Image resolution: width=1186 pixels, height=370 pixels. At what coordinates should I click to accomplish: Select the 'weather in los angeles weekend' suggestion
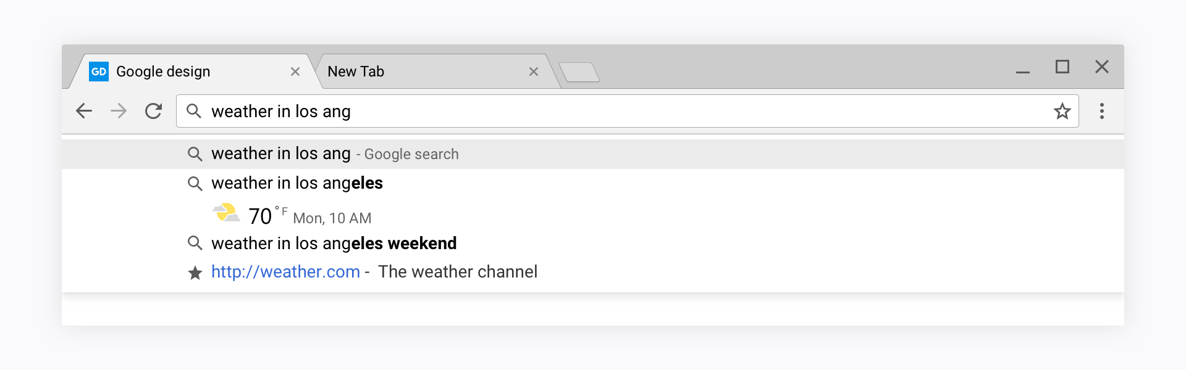click(x=334, y=244)
